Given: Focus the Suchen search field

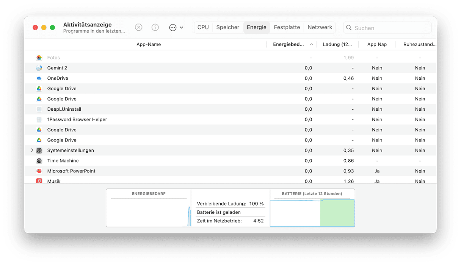Looking at the screenshot, I should 387,28.
